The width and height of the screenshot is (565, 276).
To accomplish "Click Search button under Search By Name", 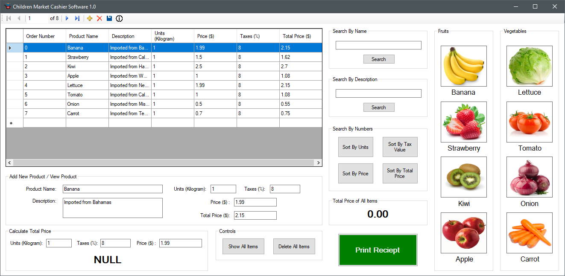I will pos(379,59).
